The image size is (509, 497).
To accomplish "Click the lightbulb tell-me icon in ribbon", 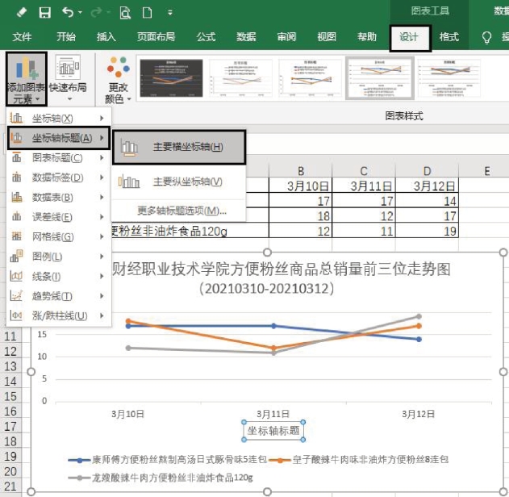I will coord(486,37).
